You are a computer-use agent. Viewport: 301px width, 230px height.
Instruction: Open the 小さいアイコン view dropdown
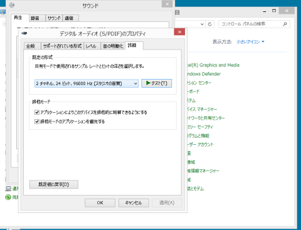pos(250,42)
